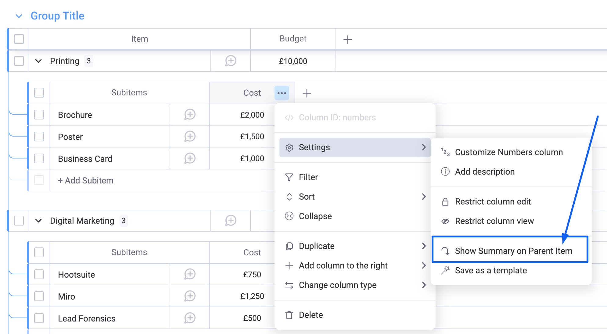Click the £10,000 Budget cell
Viewport: 607px width, 334px height.
pos(293,61)
